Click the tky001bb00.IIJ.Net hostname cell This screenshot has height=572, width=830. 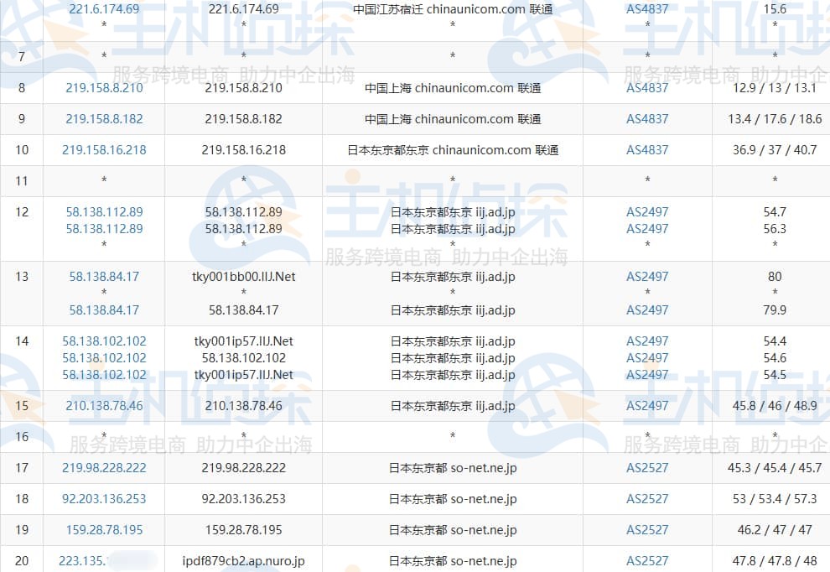pyautogui.click(x=243, y=276)
